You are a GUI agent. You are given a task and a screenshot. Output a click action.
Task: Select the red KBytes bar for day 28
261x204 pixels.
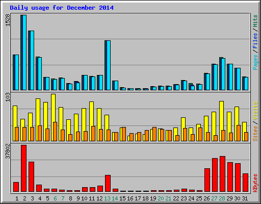223,174
